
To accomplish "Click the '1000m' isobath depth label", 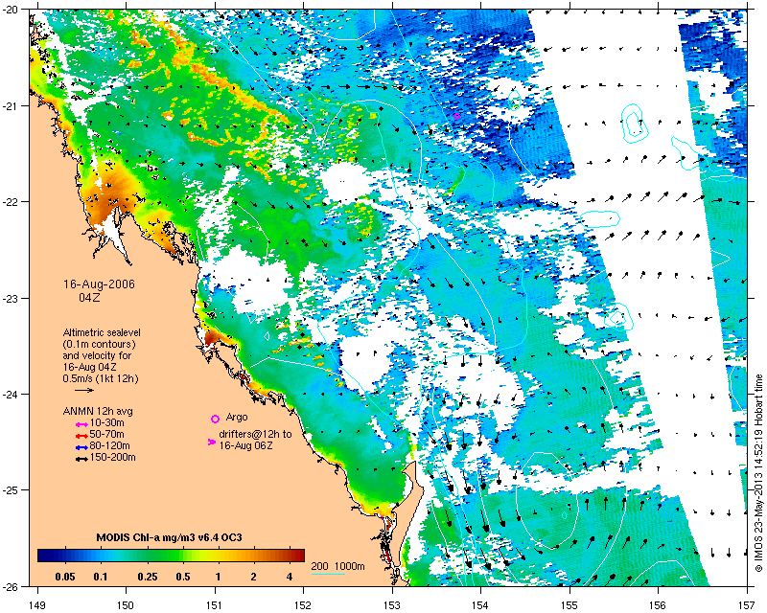I will pyautogui.click(x=350, y=567).
